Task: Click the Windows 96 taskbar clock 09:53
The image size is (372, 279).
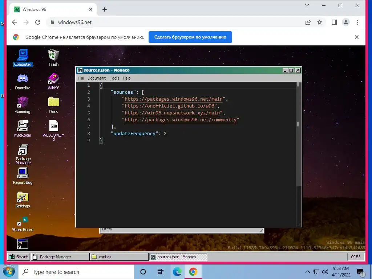Action: pyautogui.click(x=356, y=257)
